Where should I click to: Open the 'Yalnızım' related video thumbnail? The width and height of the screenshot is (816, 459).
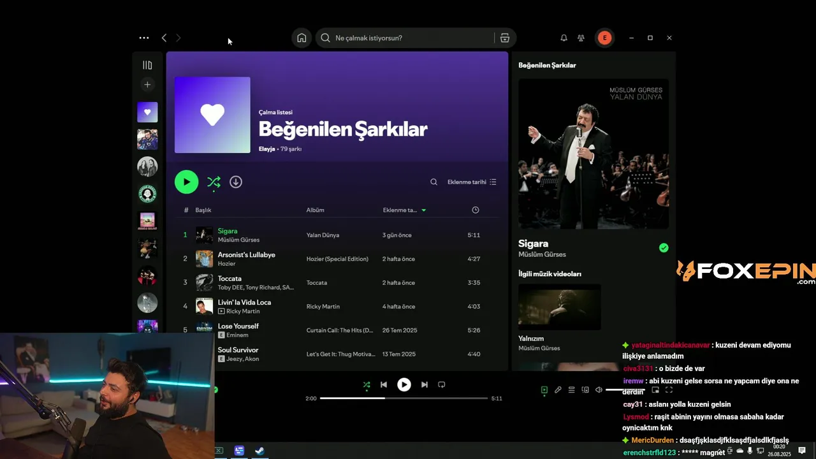559,307
